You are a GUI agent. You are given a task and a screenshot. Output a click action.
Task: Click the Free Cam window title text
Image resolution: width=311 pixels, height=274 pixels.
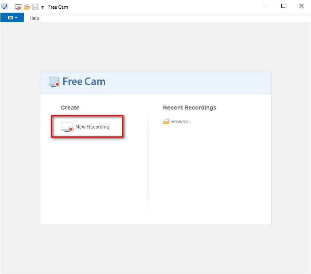click(58, 7)
